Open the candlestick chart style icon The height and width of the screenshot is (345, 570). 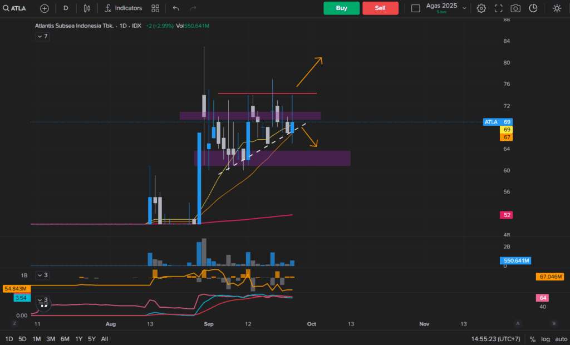point(86,8)
